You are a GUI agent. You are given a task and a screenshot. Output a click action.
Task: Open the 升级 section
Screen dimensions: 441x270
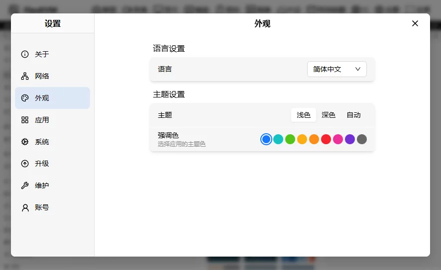pos(52,164)
